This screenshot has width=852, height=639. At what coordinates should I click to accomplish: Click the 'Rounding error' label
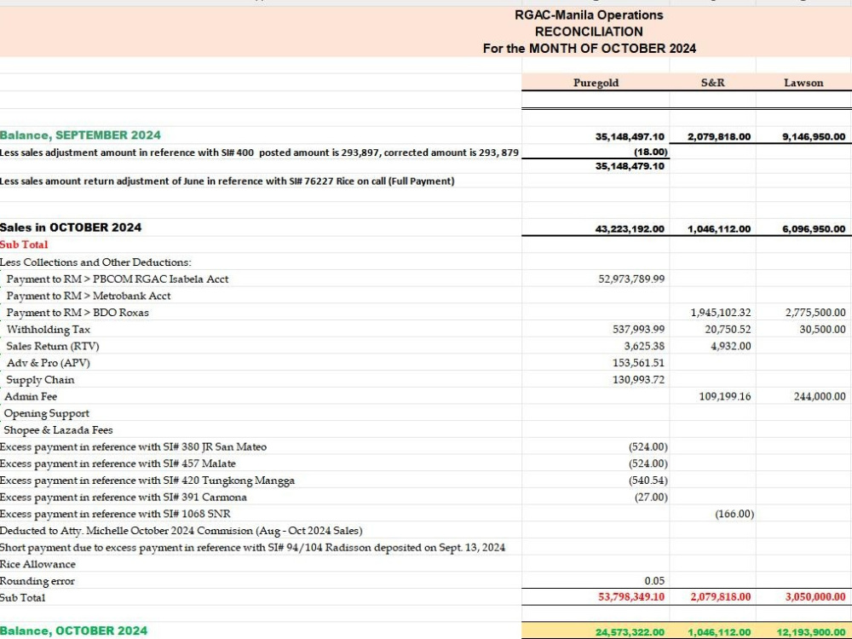pos(37,581)
